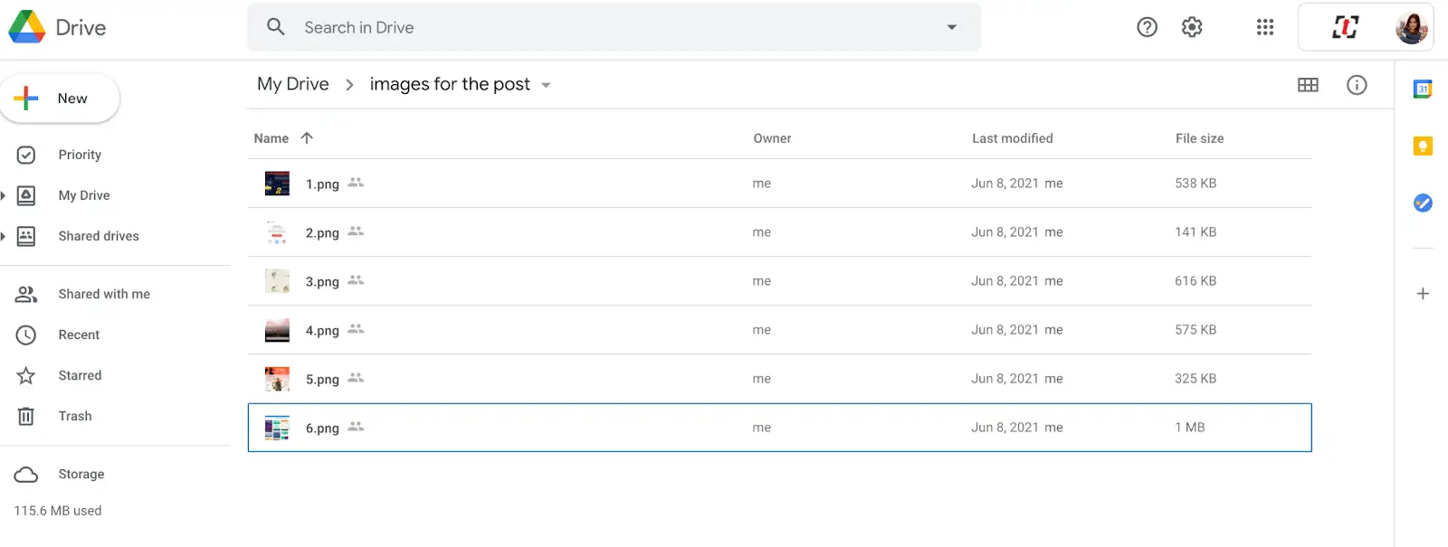The height and width of the screenshot is (547, 1448).
Task: Click the shared icon beside 3.png
Action: pyautogui.click(x=356, y=280)
